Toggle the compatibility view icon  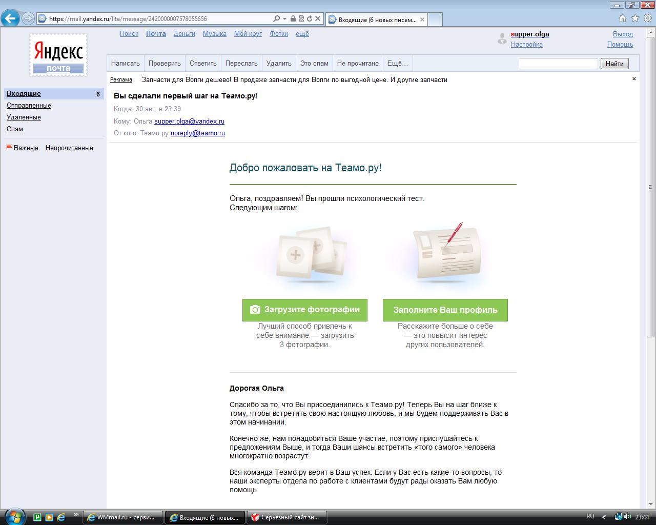tap(301, 19)
